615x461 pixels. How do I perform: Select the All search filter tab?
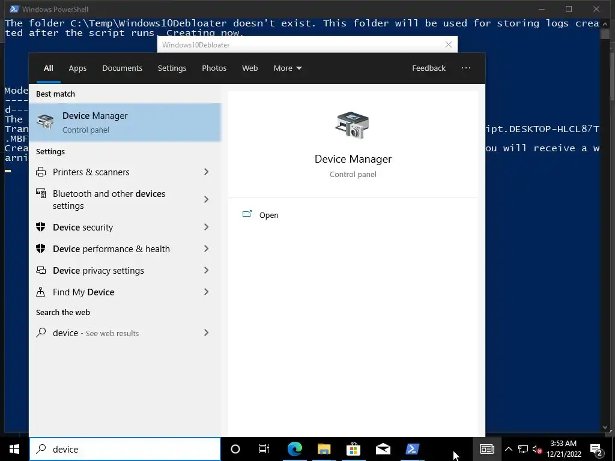(x=48, y=68)
